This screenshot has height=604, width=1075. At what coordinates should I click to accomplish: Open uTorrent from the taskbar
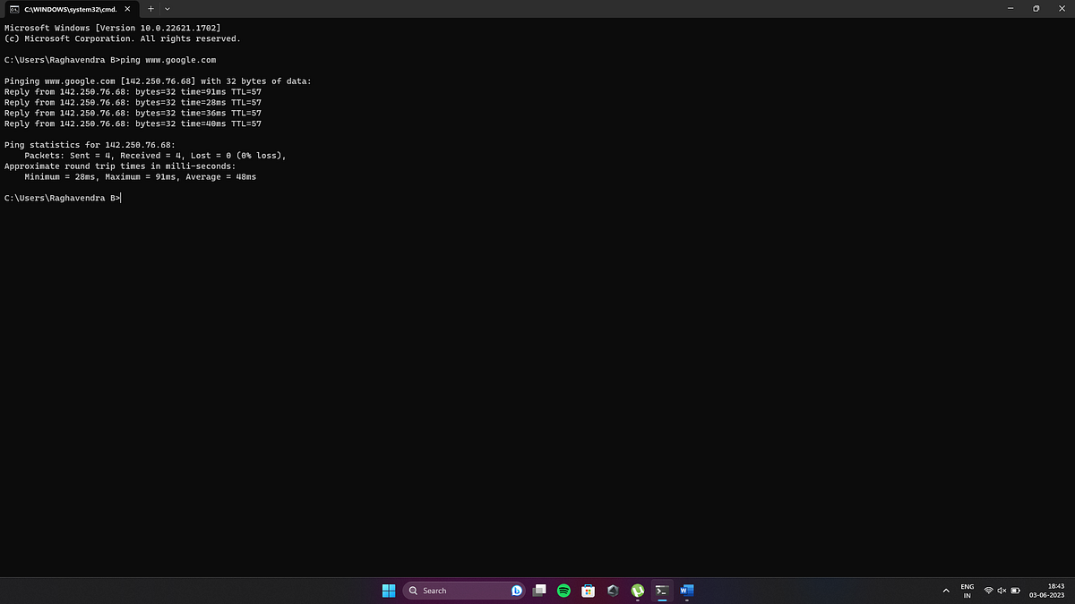pyautogui.click(x=637, y=591)
